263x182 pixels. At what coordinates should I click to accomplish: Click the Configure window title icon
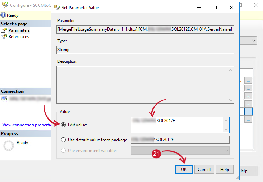(x=5, y=5)
